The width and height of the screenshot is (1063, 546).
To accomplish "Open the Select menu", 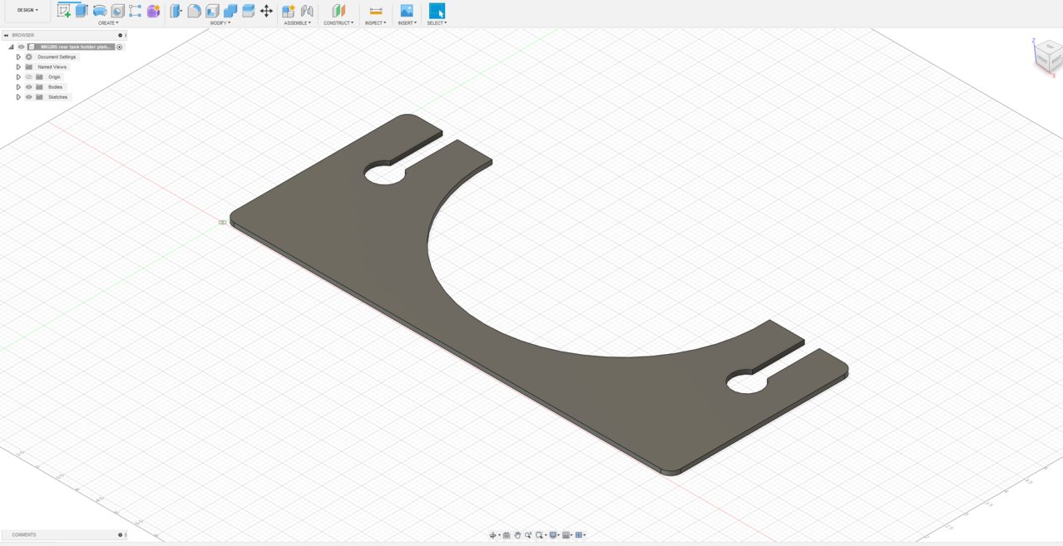I will tap(437, 23).
